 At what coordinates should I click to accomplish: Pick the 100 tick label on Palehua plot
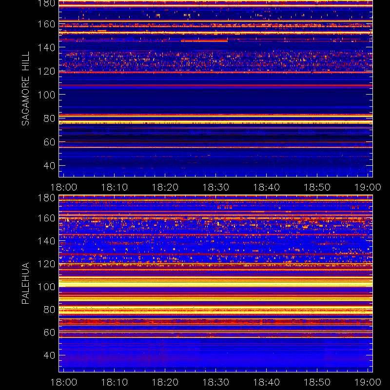point(46,287)
